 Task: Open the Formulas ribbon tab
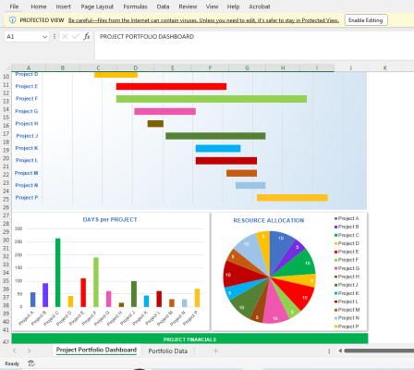[135, 6]
